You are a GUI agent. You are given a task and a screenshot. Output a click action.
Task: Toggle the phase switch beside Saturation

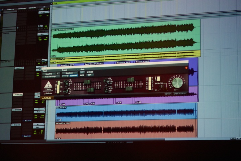[158, 78]
